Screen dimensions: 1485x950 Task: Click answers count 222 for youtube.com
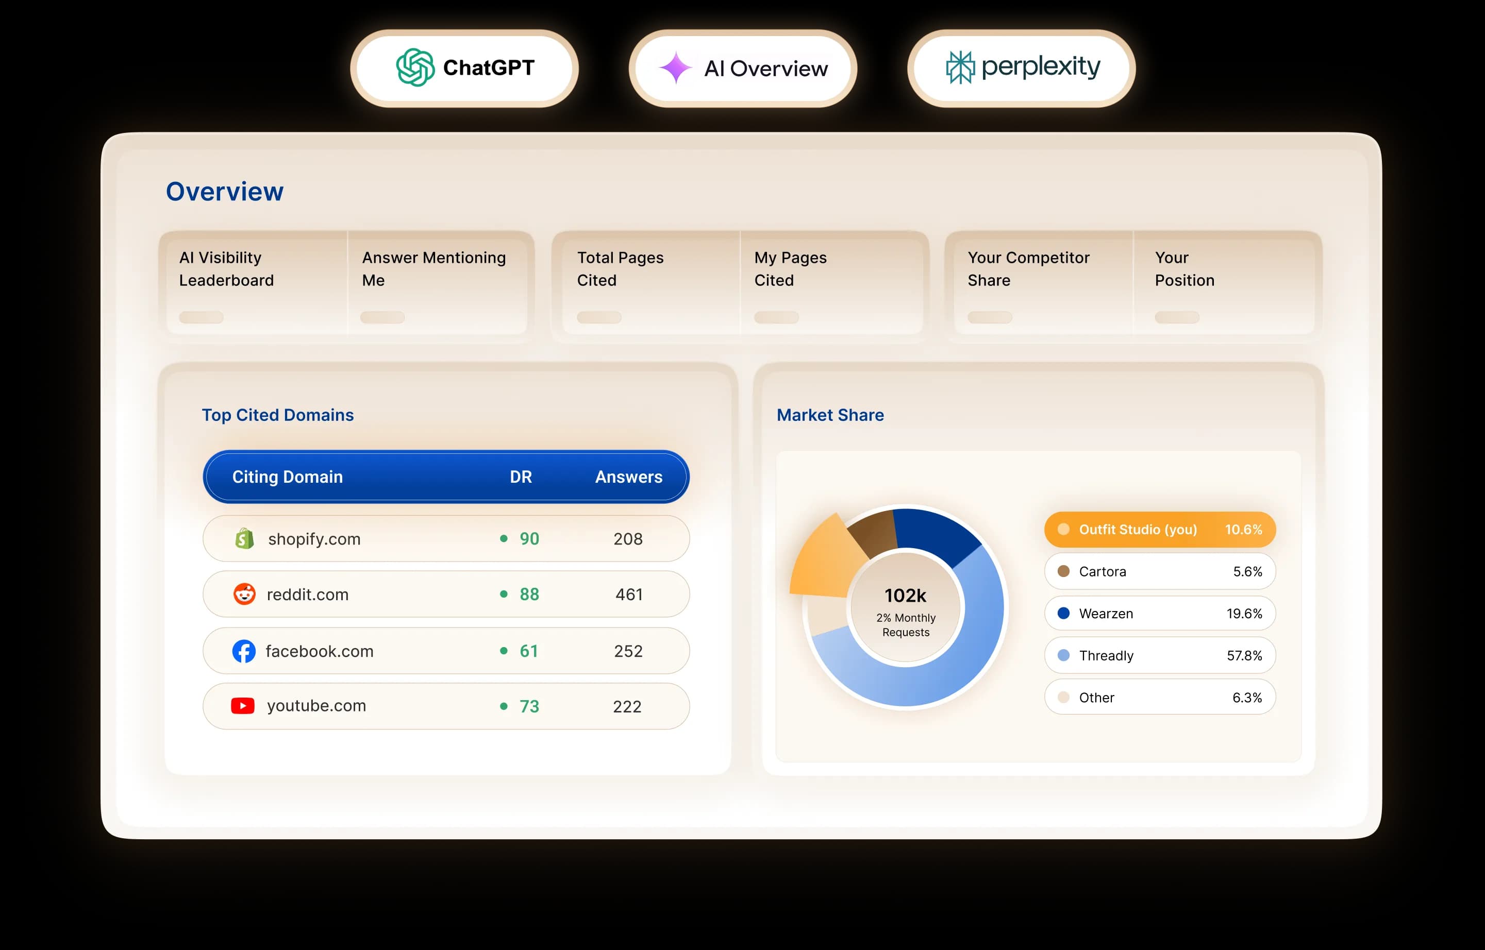(x=627, y=707)
